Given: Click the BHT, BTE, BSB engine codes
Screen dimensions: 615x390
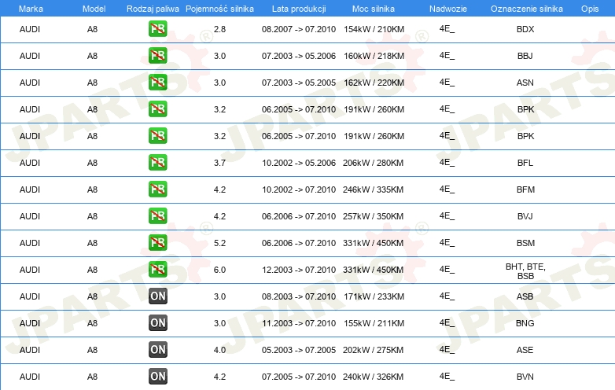Looking at the screenshot, I should (525, 271).
